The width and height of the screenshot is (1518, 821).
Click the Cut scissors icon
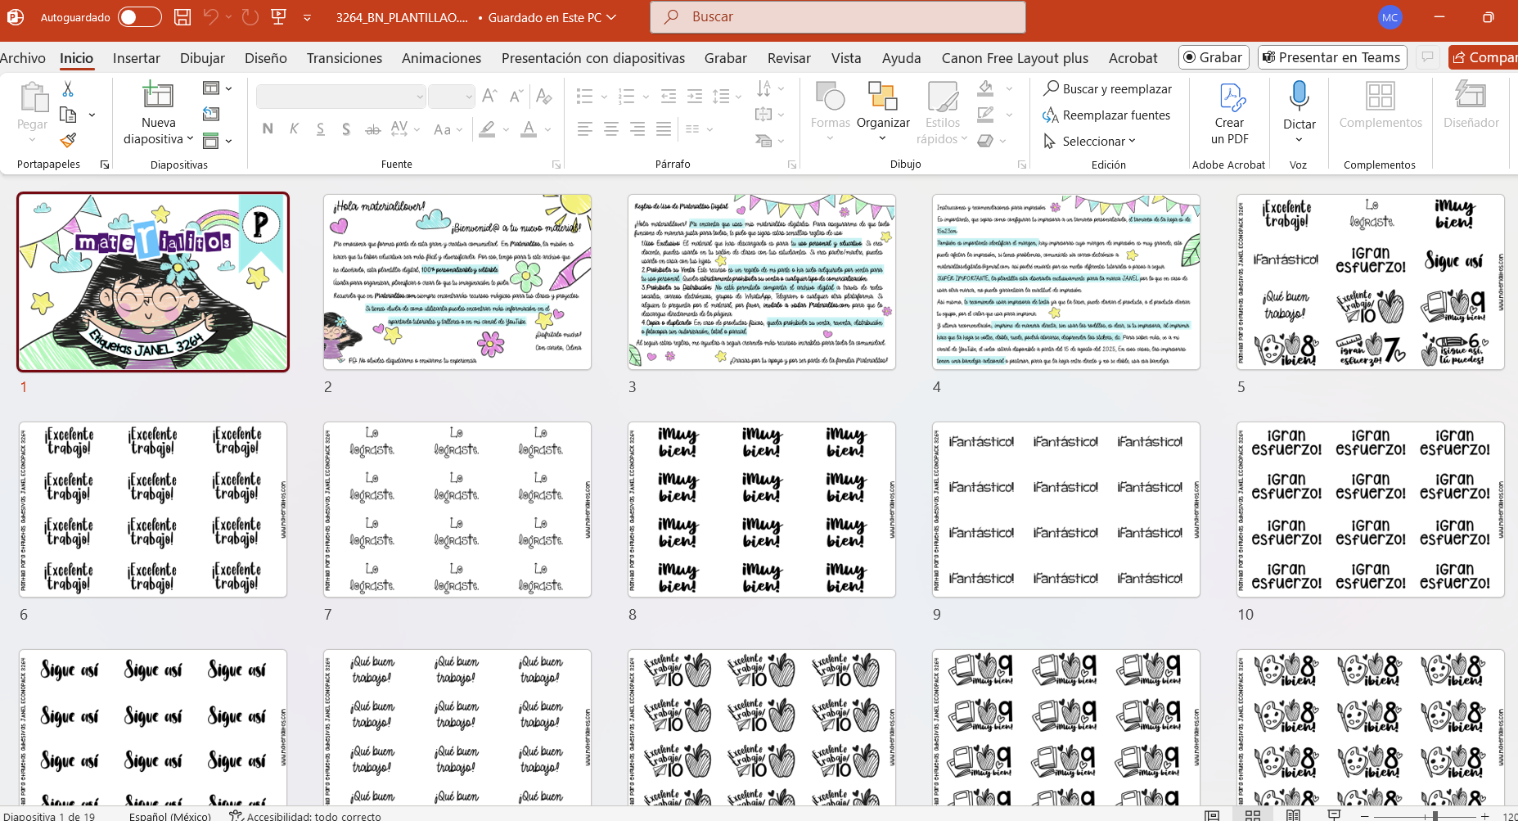point(68,88)
